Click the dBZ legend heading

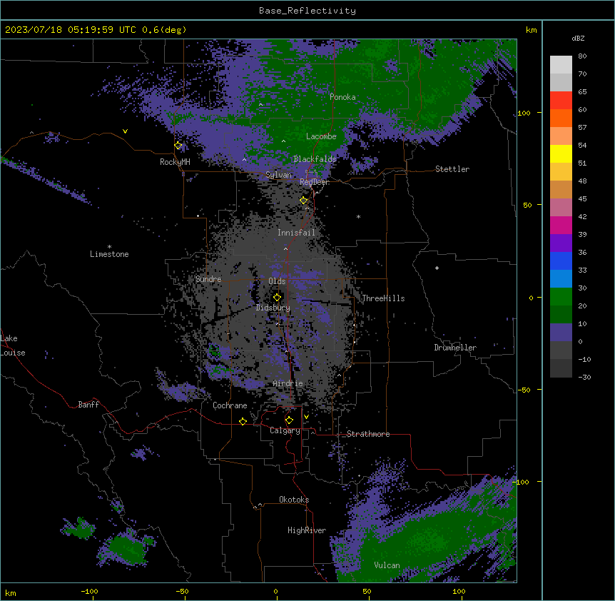tap(578, 39)
